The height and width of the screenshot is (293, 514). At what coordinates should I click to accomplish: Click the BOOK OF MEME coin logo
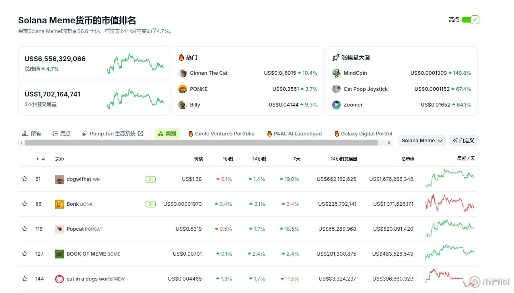pos(60,254)
